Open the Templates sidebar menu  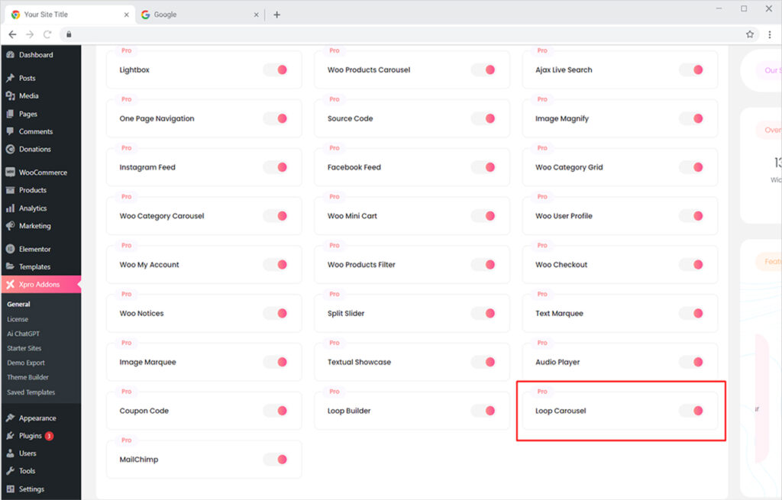[35, 266]
